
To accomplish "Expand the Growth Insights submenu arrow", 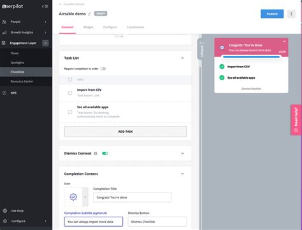I will click(x=45, y=32).
